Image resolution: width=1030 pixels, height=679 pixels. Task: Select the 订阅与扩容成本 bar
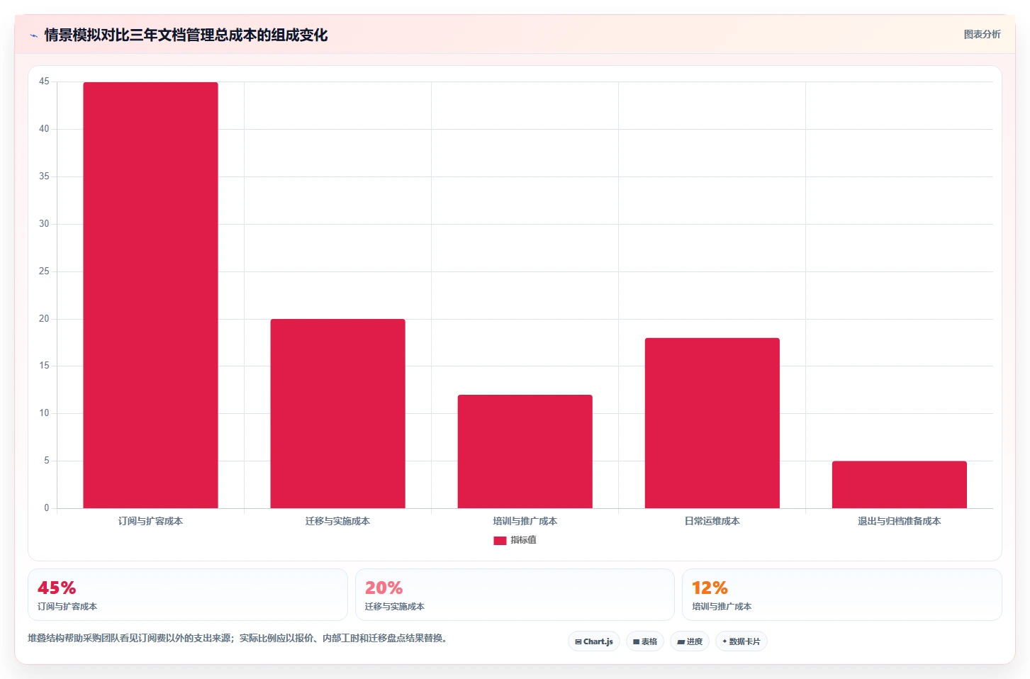pyautogui.click(x=150, y=295)
